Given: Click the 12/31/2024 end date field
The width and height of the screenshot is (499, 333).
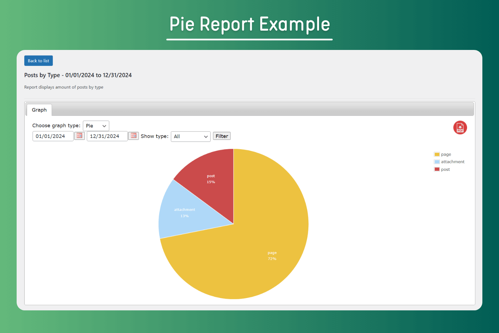Looking at the screenshot, I should (107, 136).
